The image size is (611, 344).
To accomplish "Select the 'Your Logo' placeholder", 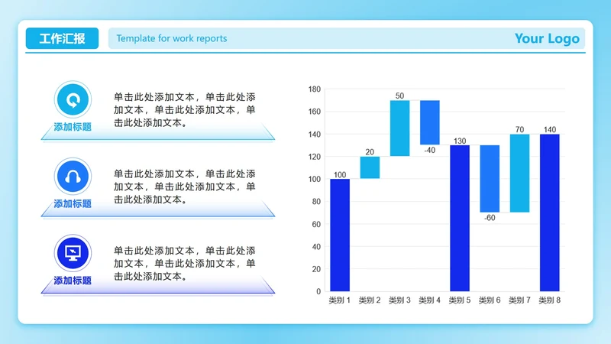I will click(x=547, y=38).
